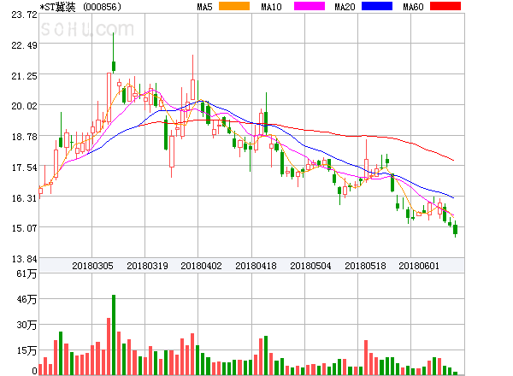
Task: Click the 16.31 price axis label
Action: 24,198
